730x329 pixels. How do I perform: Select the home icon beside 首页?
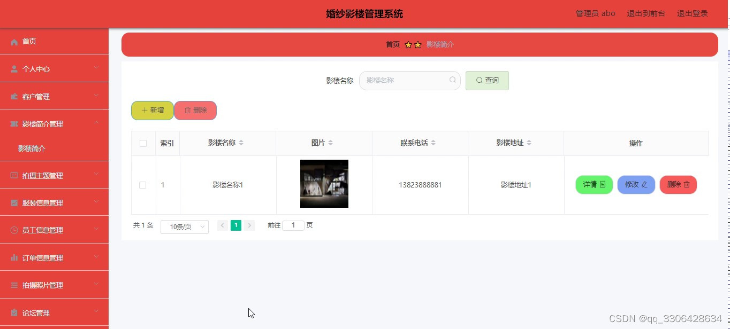point(14,41)
